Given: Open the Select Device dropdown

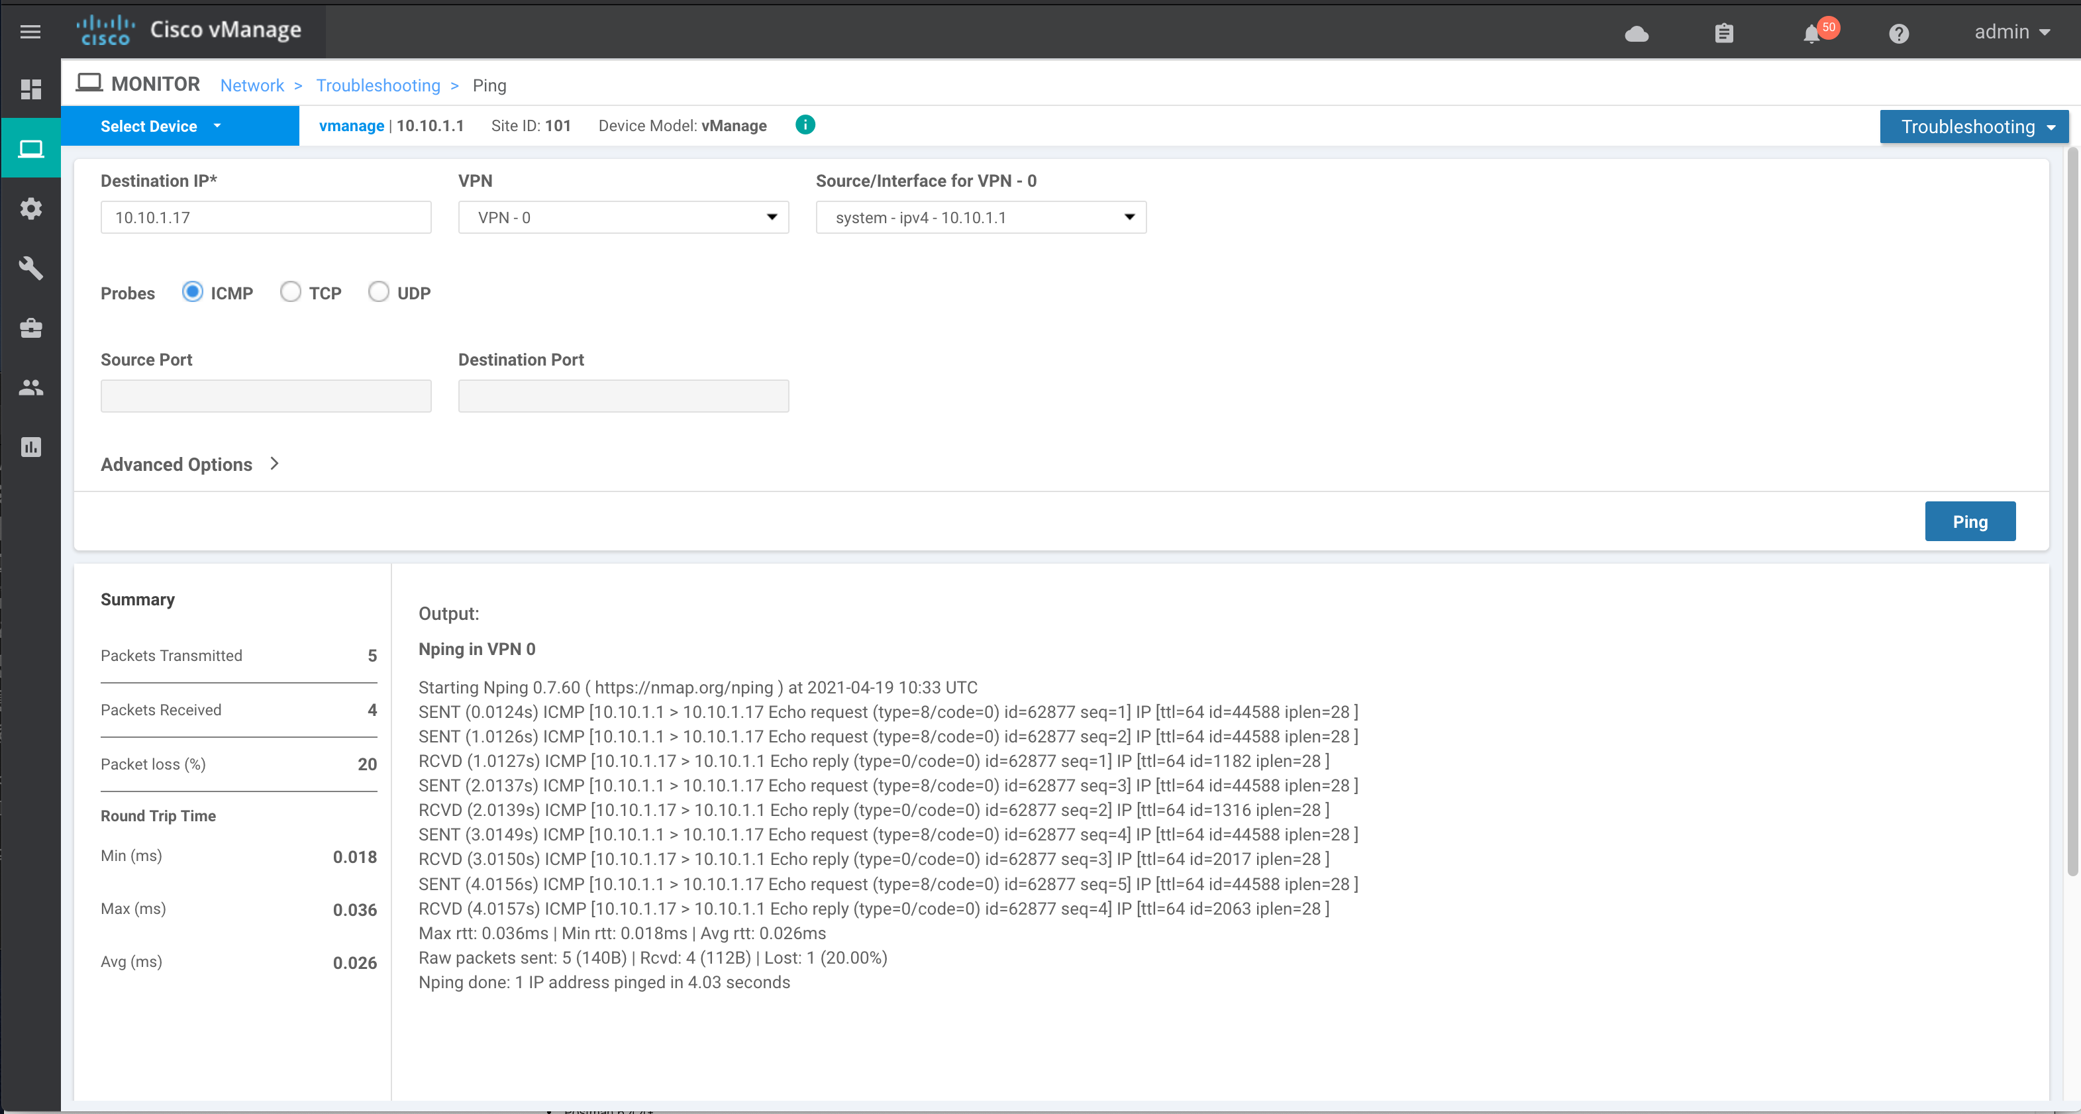Looking at the screenshot, I should coord(161,126).
